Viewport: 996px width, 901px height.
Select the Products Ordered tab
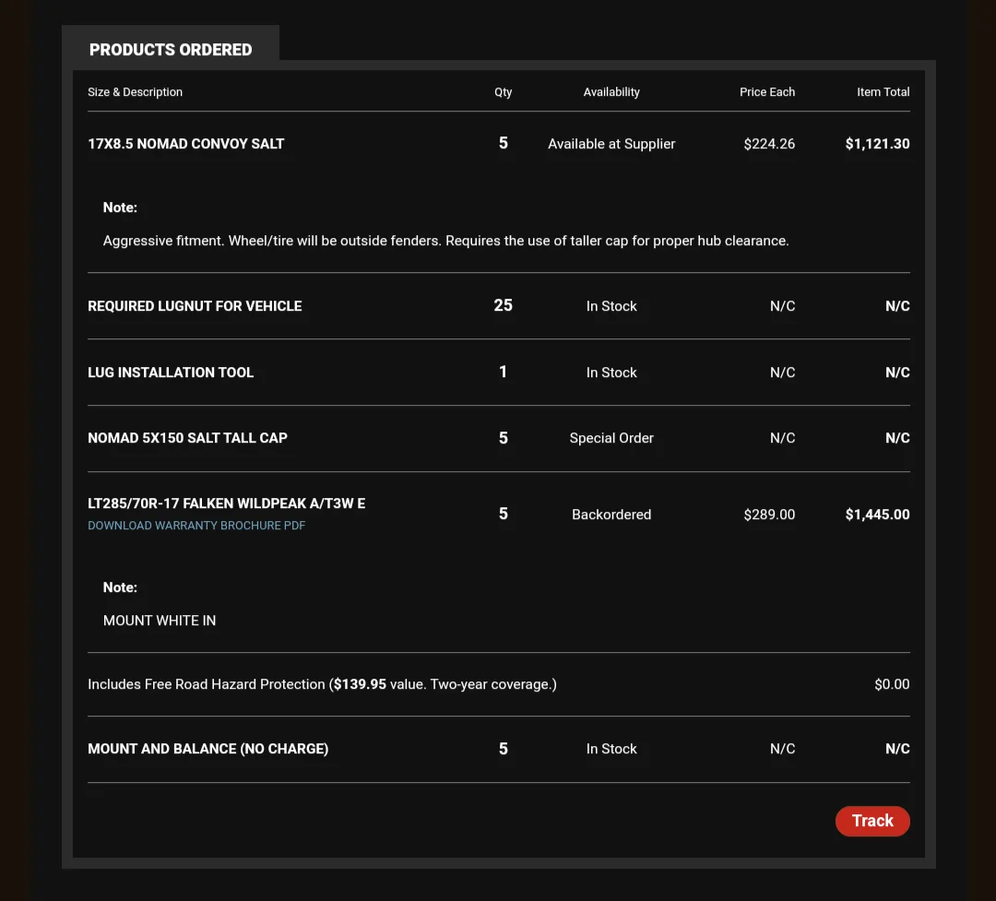pyautogui.click(x=171, y=50)
